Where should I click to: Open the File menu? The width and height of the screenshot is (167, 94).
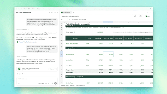pos(25,9)
